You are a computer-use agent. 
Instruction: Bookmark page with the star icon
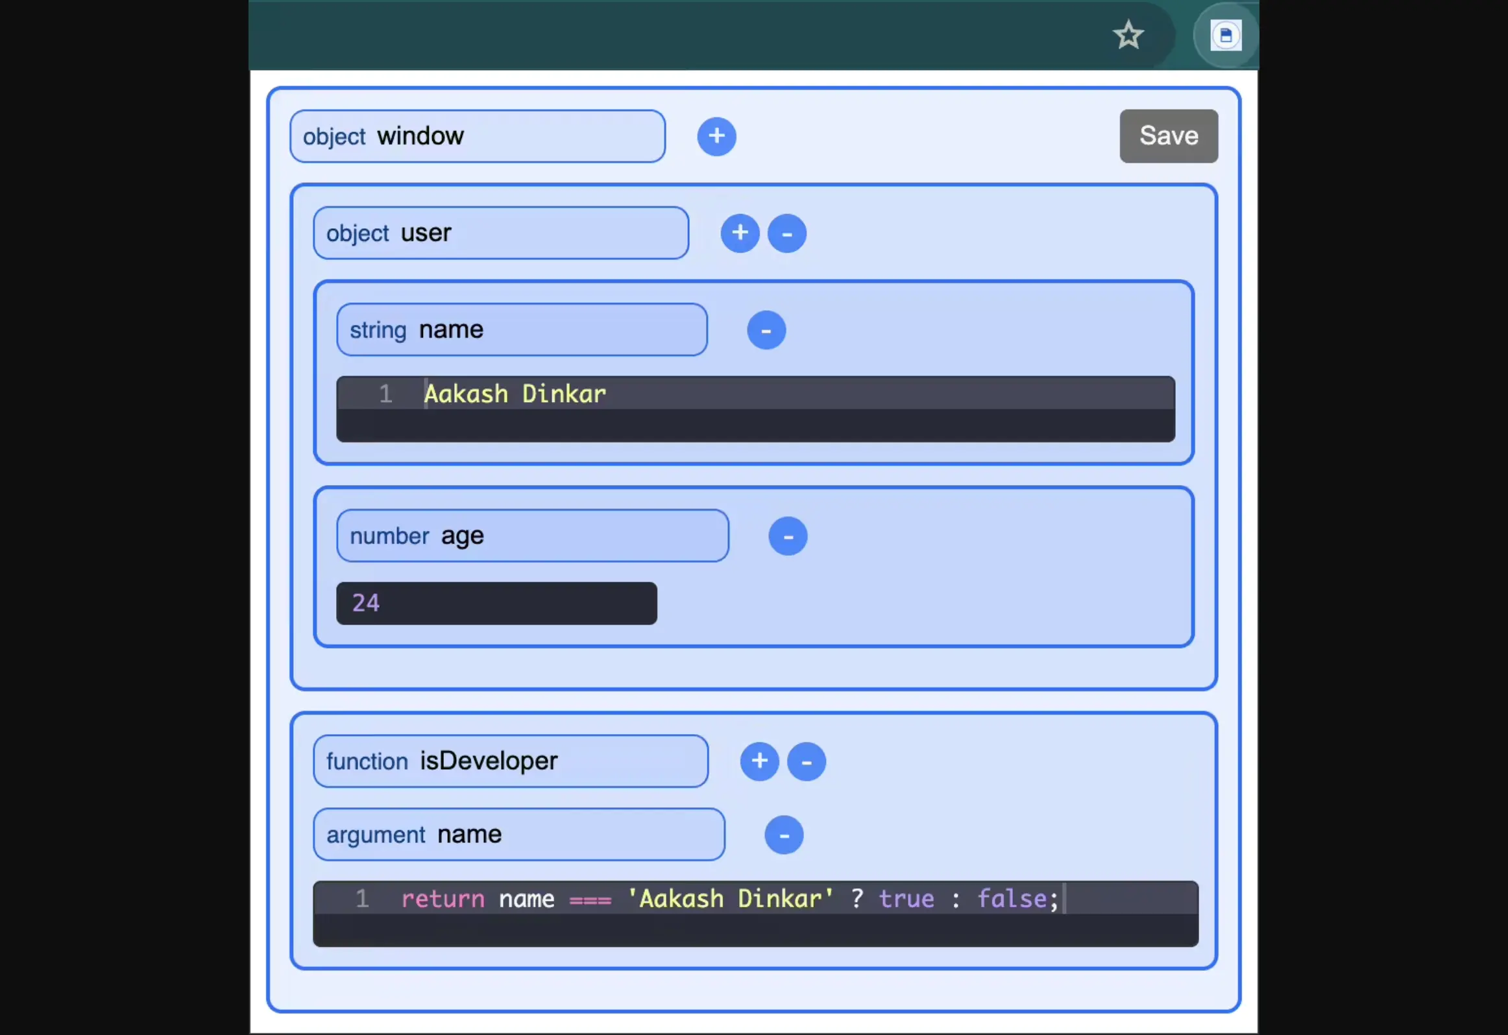click(x=1128, y=35)
